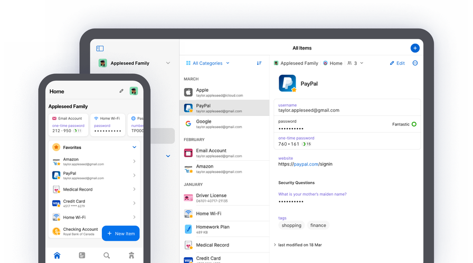Click the blue plus add item button
This screenshot has width=473, height=263.
(415, 48)
